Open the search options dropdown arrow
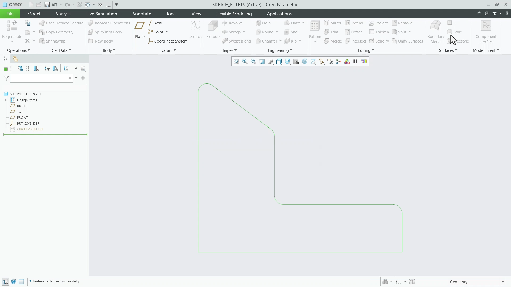This screenshot has height=287, width=511. [76, 78]
